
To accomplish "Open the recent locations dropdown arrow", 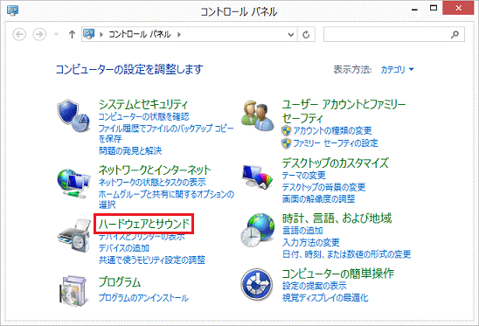I will (56, 34).
